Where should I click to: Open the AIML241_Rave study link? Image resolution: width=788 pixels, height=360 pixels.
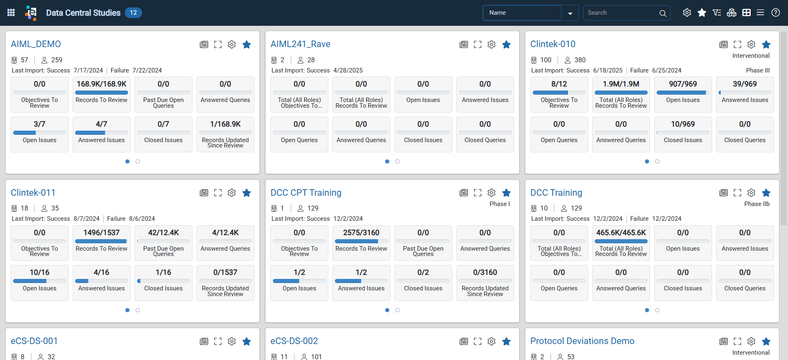(x=300, y=44)
